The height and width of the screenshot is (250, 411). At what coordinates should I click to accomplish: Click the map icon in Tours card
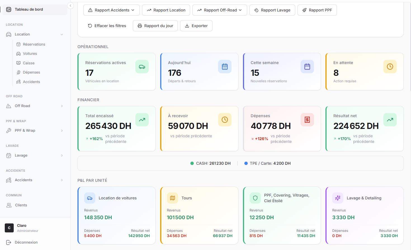point(173,198)
